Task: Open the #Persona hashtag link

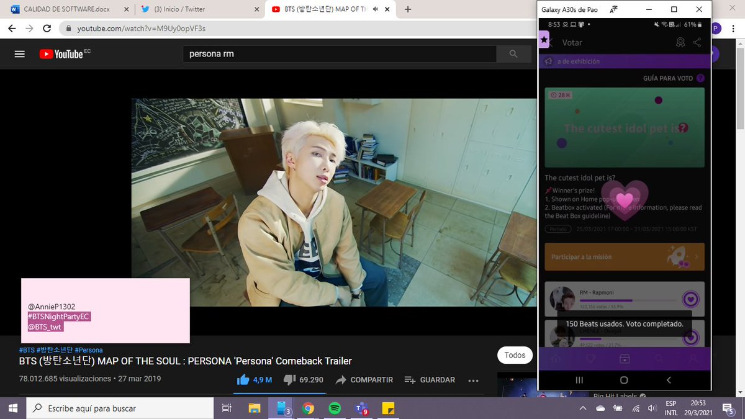Action: (89, 350)
